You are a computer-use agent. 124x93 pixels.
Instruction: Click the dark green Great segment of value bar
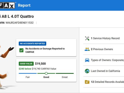pyautogui.click(x=65, y=73)
